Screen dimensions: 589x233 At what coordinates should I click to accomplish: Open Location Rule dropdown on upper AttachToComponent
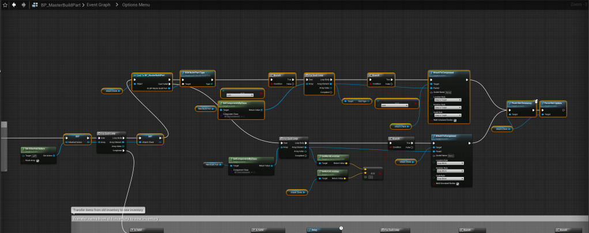(447, 100)
